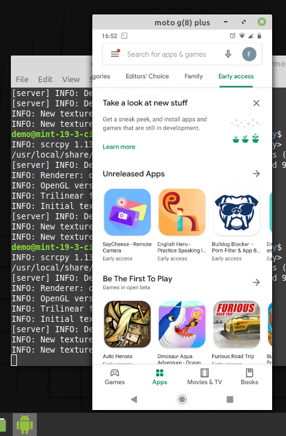Image resolution: width=286 pixels, height=436 pixels.
Task: Expand Unreleased Apps with the arrow
Action: [256, 174]
